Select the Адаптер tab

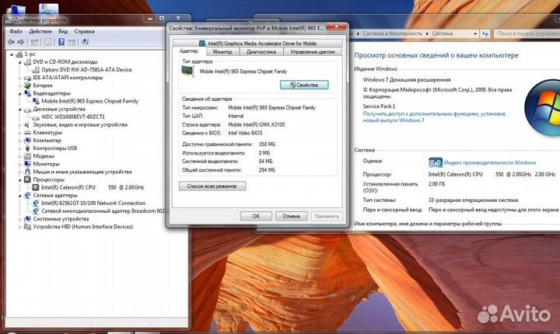(x=189, y=51)
